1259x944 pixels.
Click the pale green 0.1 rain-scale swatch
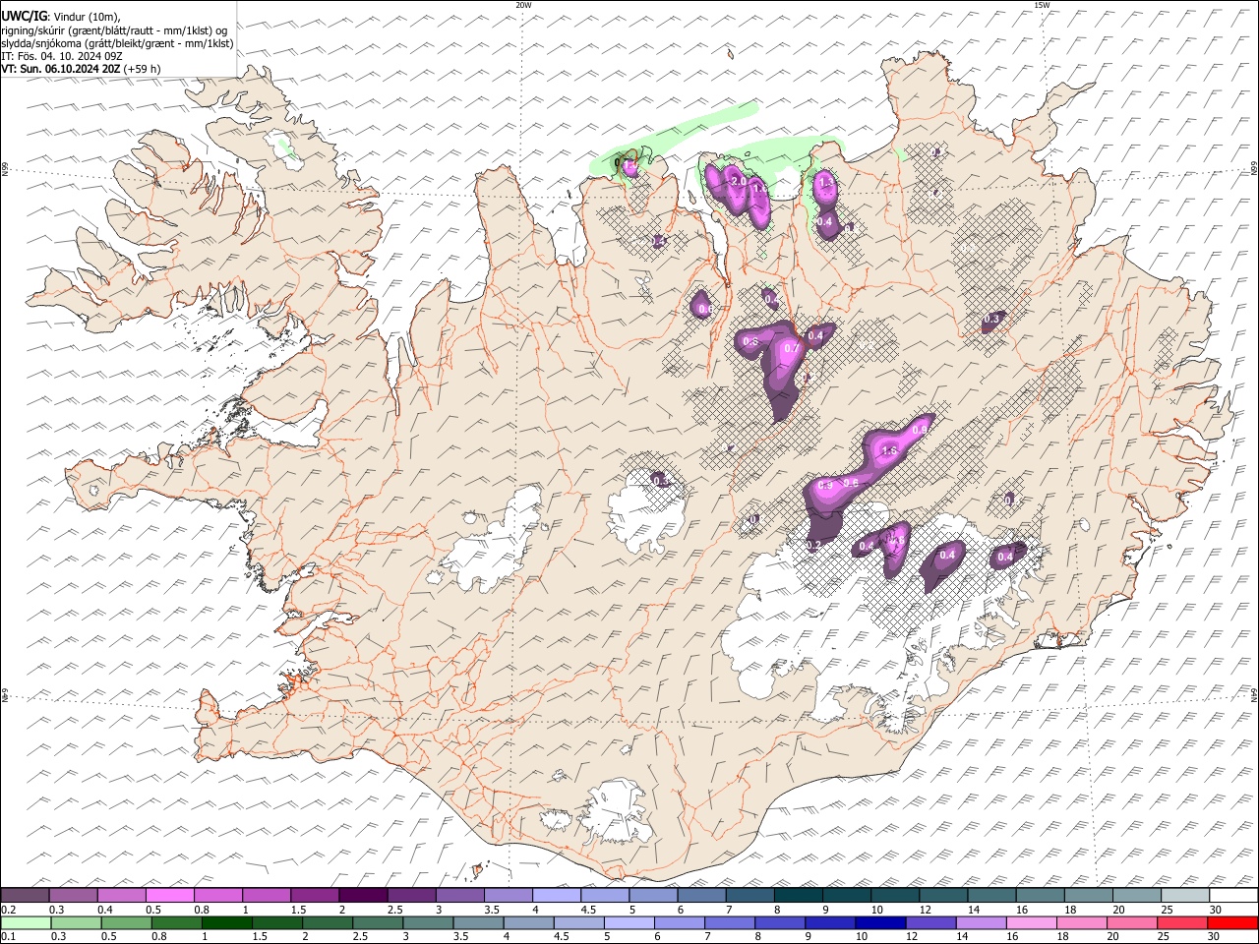(26, 922)
